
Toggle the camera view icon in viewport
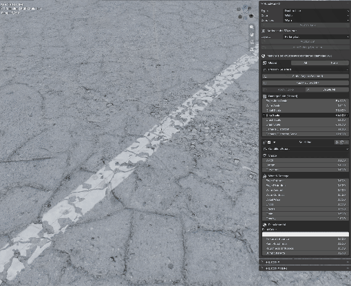[252, 42]
